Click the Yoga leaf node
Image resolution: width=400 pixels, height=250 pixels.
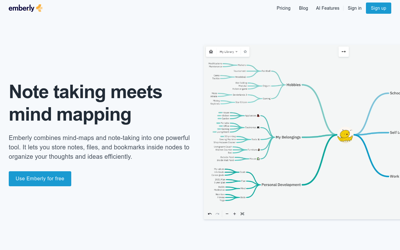coord(222,200)
